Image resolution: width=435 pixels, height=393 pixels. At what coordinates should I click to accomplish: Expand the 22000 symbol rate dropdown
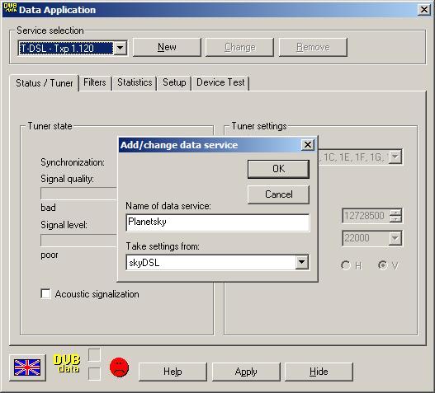tap(395, 238)
